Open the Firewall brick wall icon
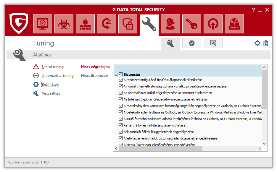 click(x=85, y=24)
